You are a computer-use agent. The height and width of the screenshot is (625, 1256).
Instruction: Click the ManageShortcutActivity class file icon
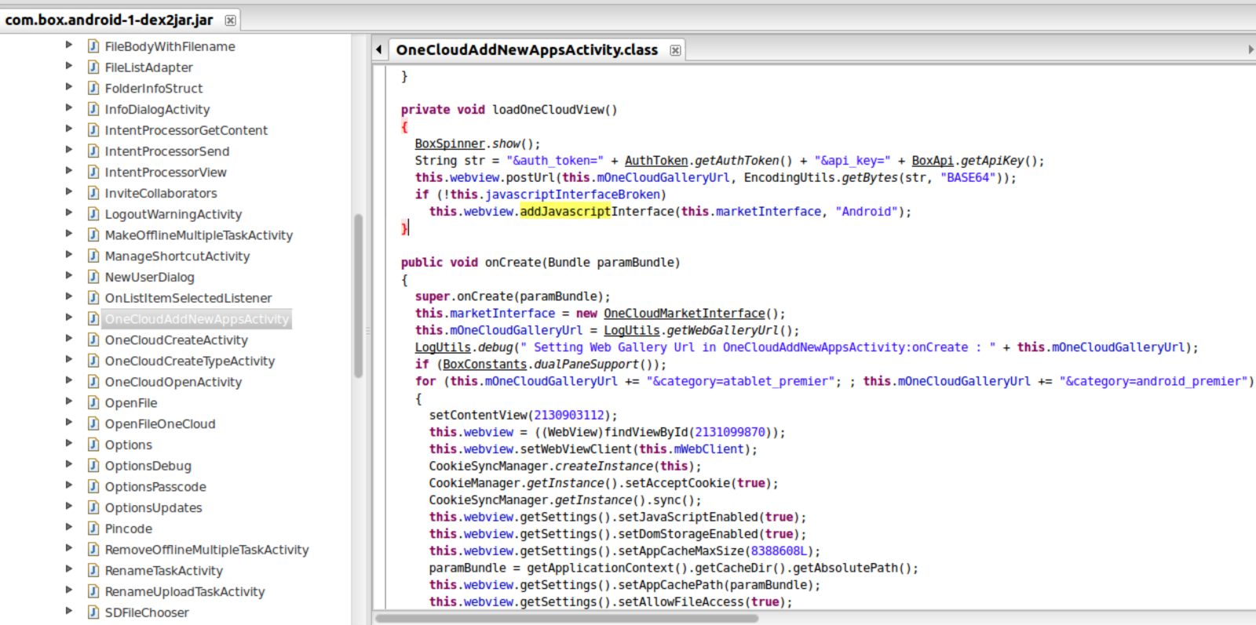(93, 256)
